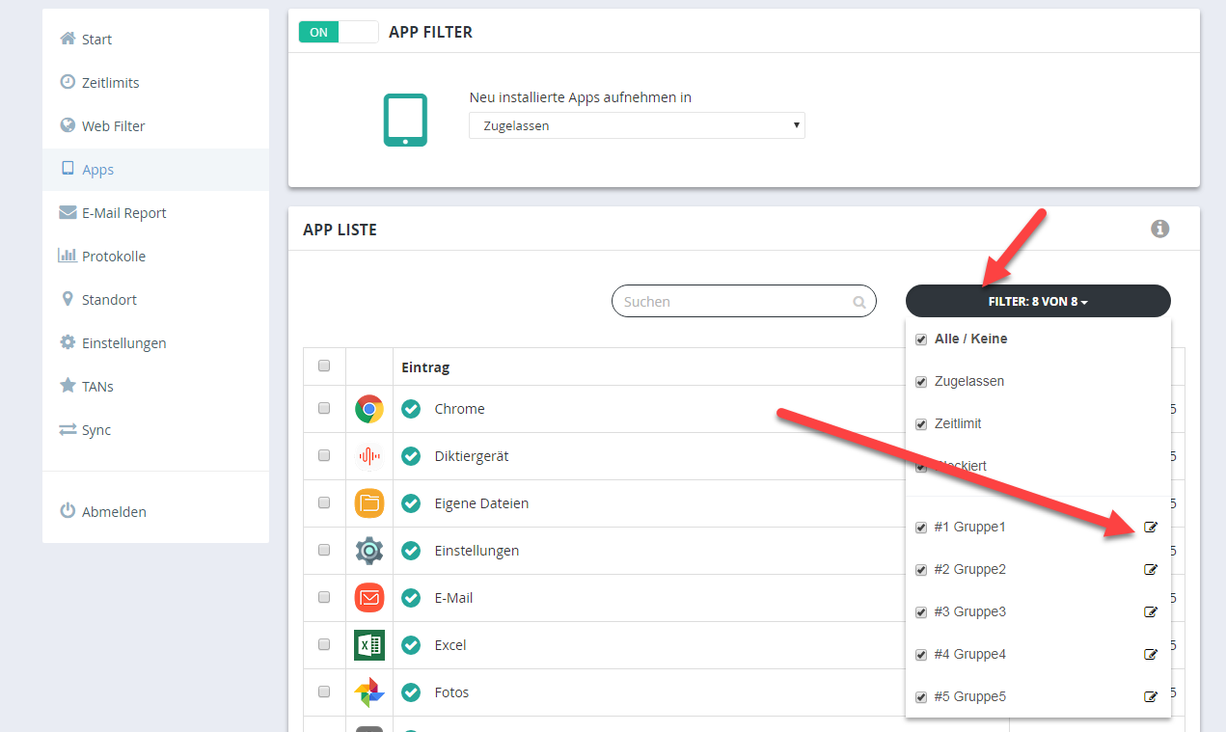Viewport: 1226px width, 732px height.
Task: Open the Apps section in the sidebar
Action: click(x=96, y=169)
